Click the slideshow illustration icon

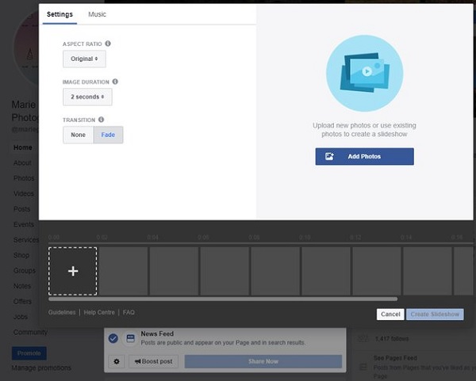pyautogui.click(x=365, y=74)
